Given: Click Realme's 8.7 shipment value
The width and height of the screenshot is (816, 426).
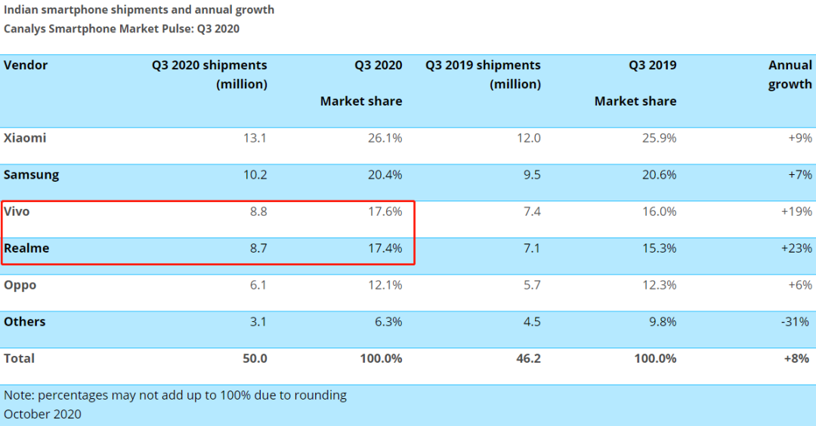Looking at the screenshot, I should coord(258,248).
